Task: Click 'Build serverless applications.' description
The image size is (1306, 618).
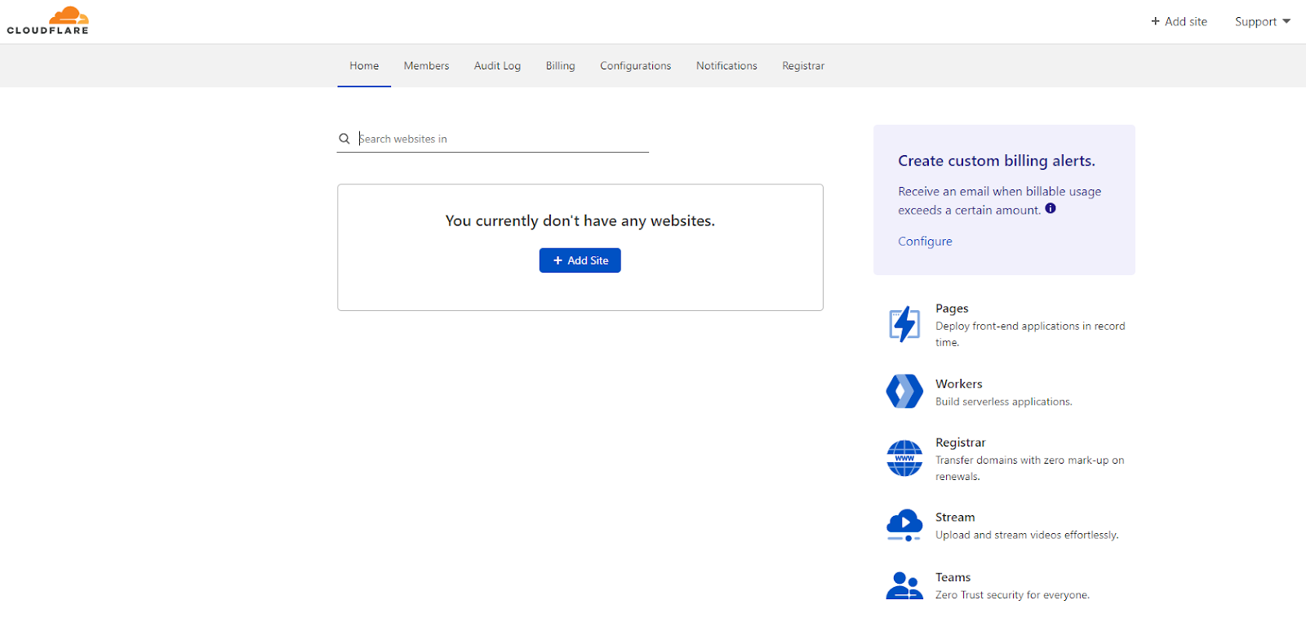Action: (1003, 402)
